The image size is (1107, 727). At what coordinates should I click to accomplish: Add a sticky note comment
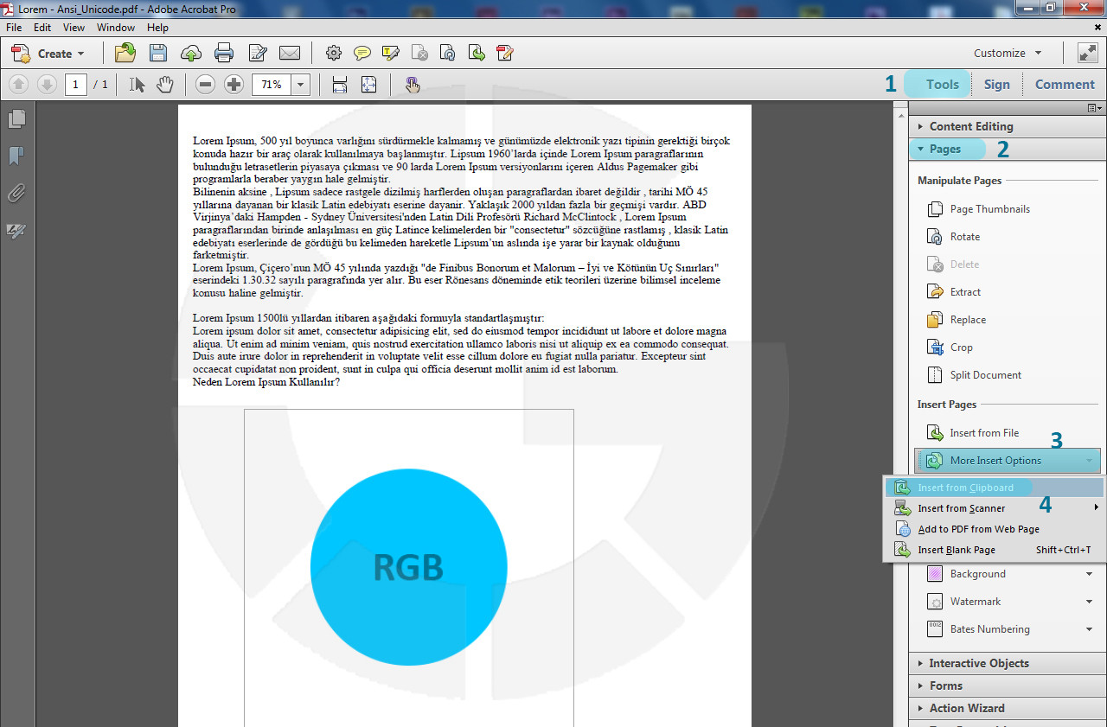[362, 54]
